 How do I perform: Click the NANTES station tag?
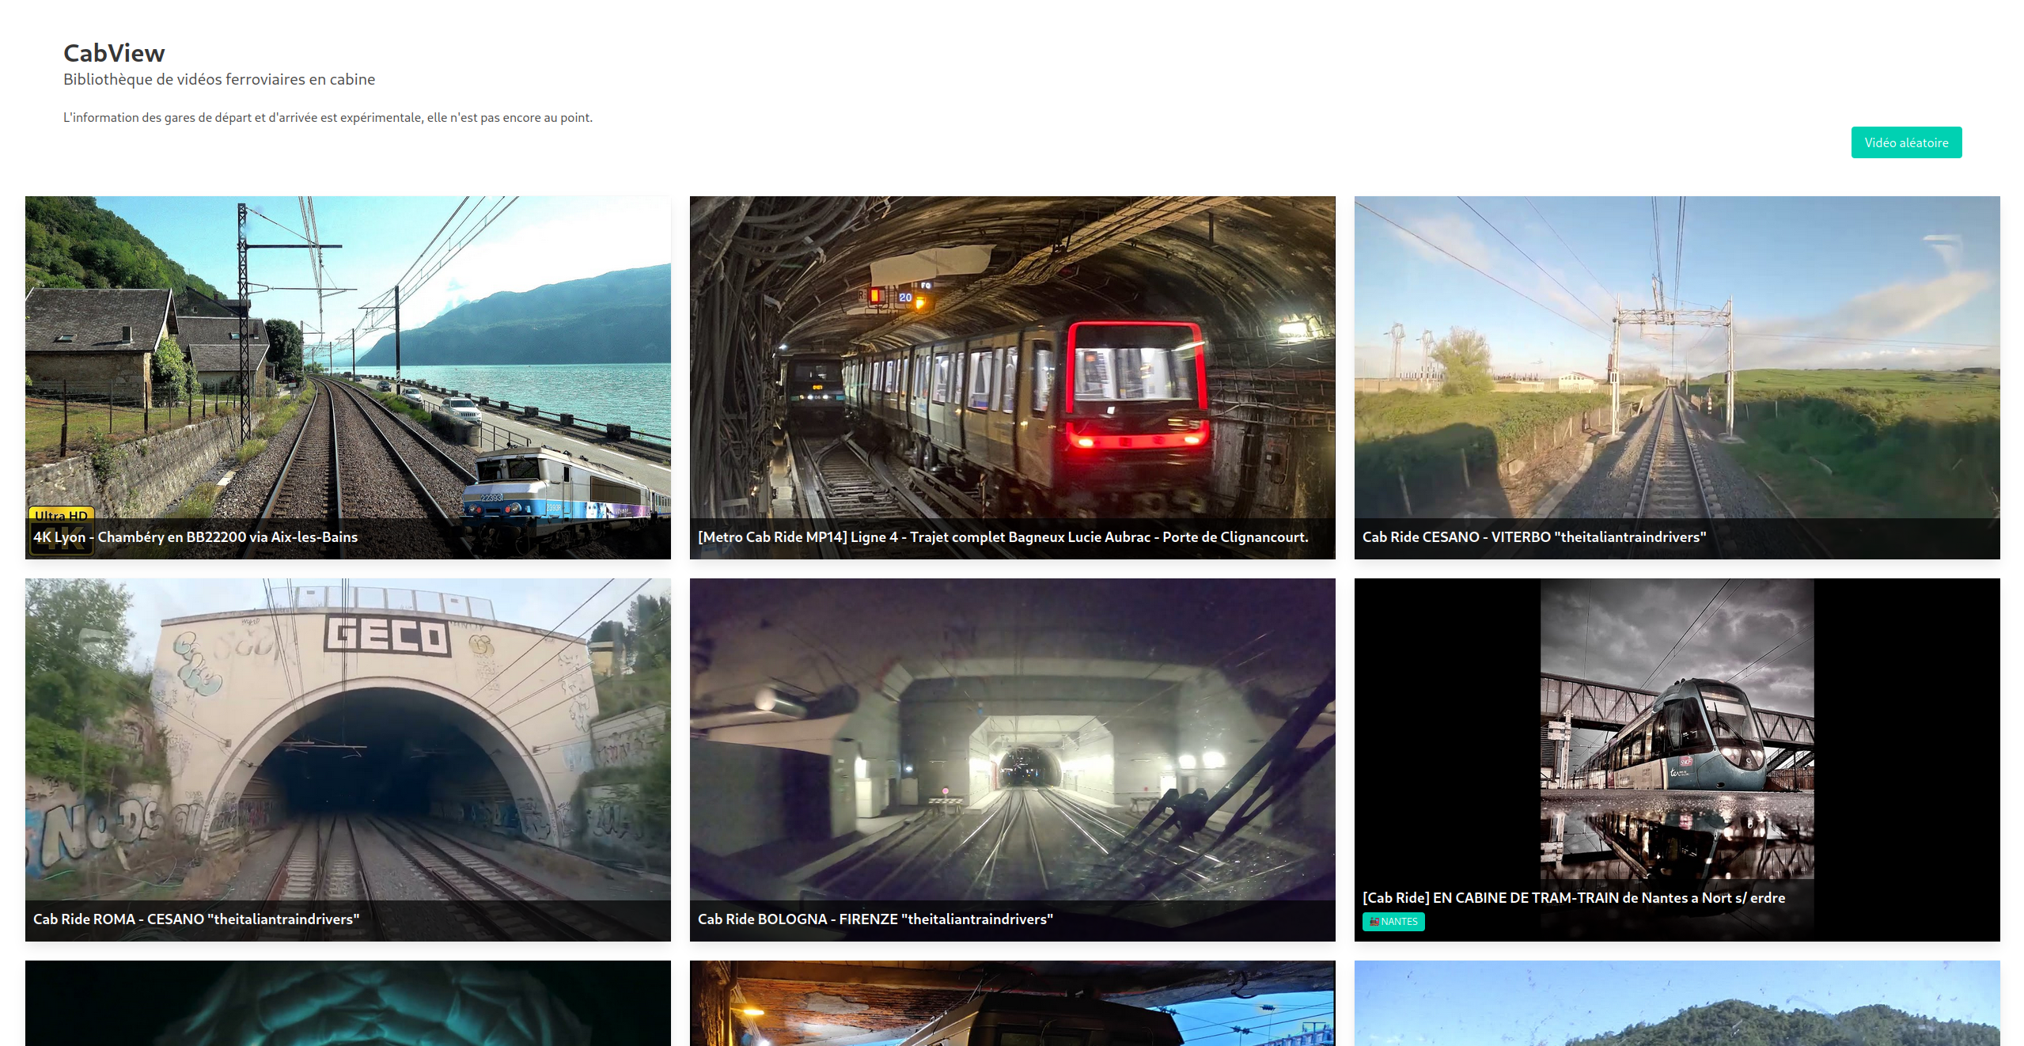1398,921
